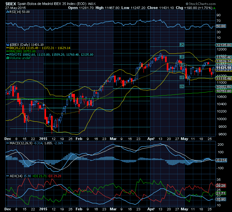Click the High 11467.80 value

[107, 8]
